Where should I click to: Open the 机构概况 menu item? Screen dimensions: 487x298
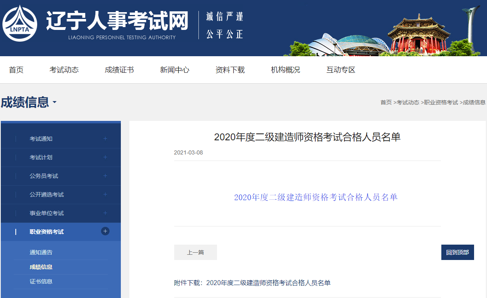(x=285, y=70)
